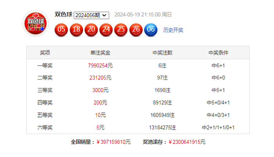274x157 pixels.
Task: Click third prize amount 3000元
Action: [100, 90]
